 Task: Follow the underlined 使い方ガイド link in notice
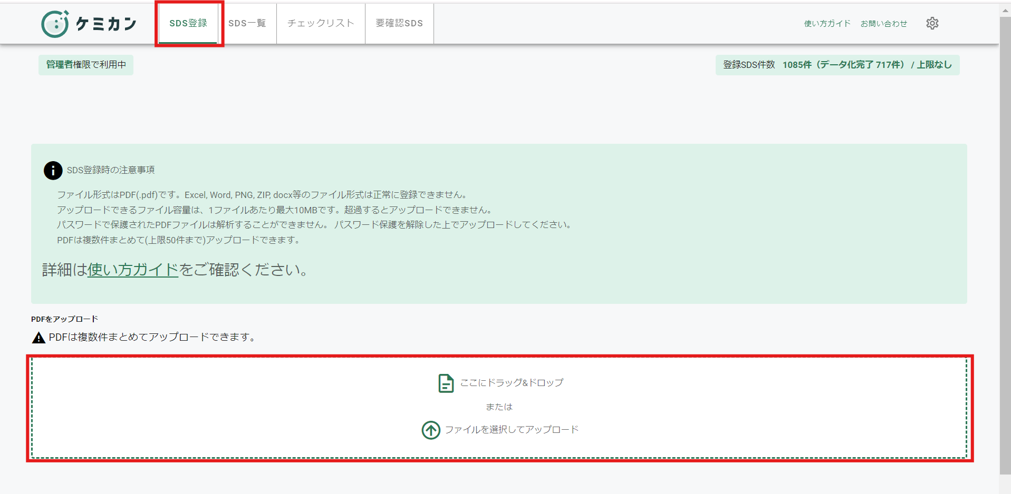tap(133, 270)
